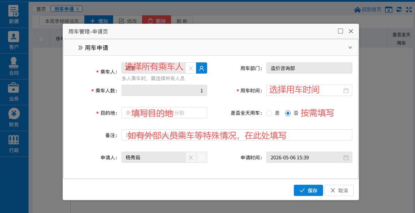Click the 修改 toolbar button
Image resolution: width=415 pixels, height=213 pixels.
pyautogui.click(x=128, y=21)
